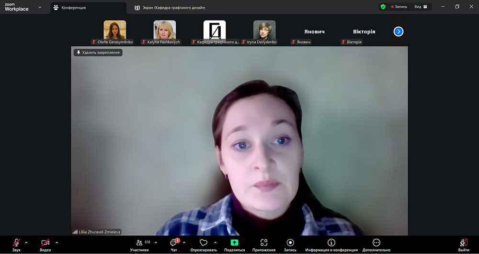
Task: Turn on the camera (Видео)
Action: [x=45, y=243]
